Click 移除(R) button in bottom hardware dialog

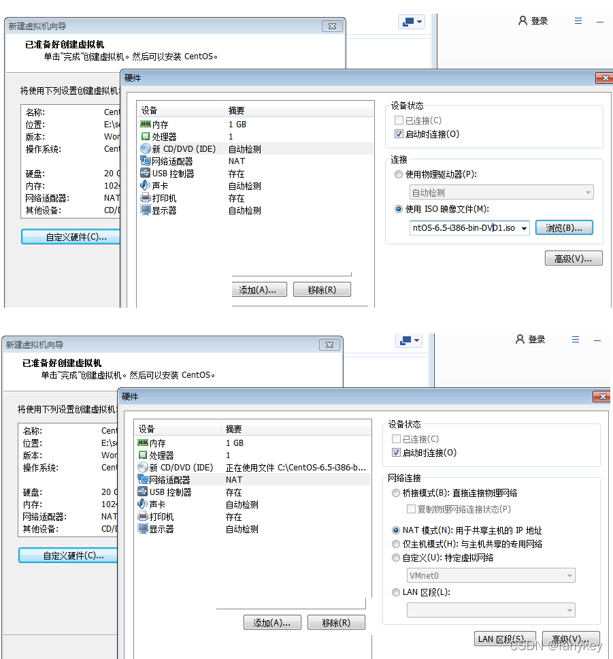(336, 622)
